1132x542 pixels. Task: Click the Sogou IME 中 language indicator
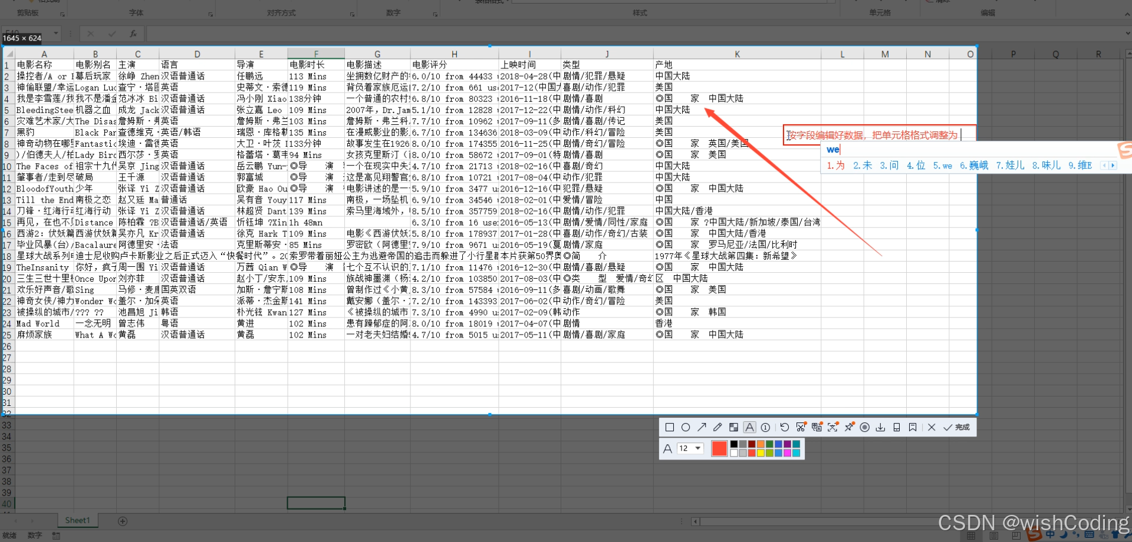pos(1050,535)
